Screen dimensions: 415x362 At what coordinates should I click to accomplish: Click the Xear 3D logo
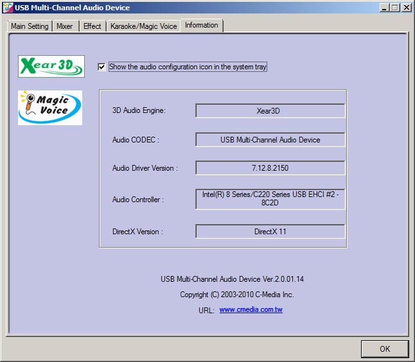pyautogui.click(x=51, y=66)
